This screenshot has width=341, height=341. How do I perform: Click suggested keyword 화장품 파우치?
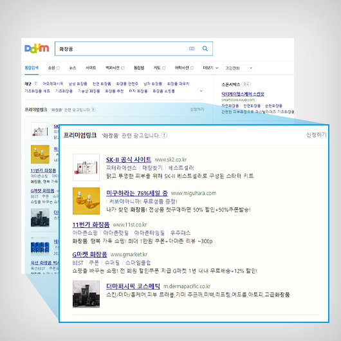point(178,84)
